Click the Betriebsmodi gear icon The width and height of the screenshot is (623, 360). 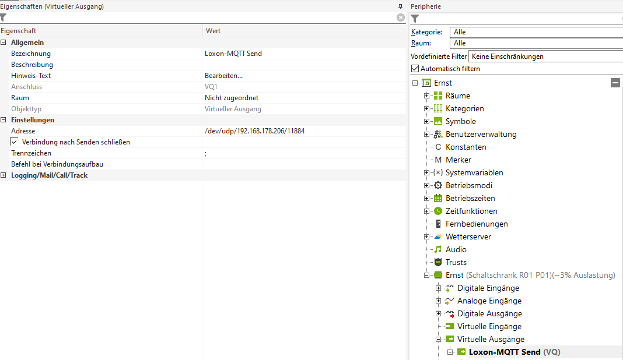438,186
